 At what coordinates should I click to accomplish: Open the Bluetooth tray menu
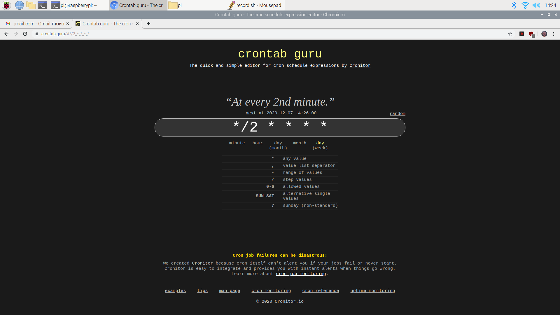(x=514, y=5)
